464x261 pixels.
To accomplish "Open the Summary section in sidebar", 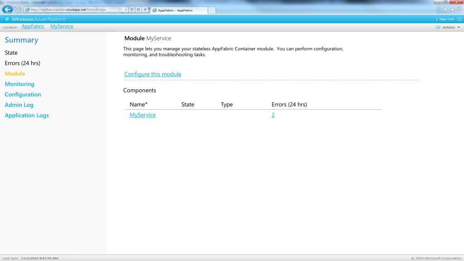I will [21, 40].
